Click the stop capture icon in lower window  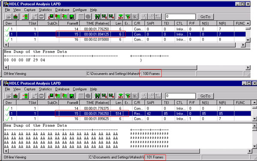coord(42,96)
